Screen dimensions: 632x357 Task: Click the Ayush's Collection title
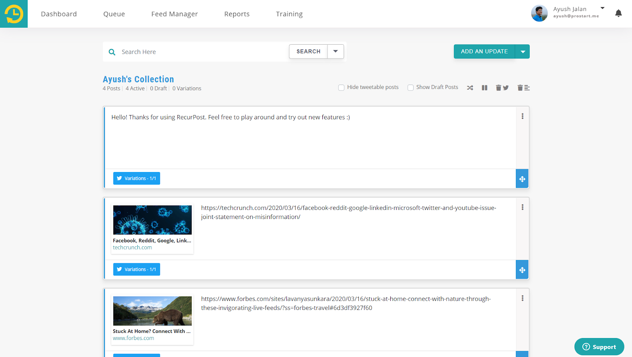pyautogui.click(x=138, y=79)
